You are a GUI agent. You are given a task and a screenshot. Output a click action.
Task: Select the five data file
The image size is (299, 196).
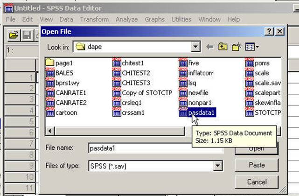click(189, 63)
